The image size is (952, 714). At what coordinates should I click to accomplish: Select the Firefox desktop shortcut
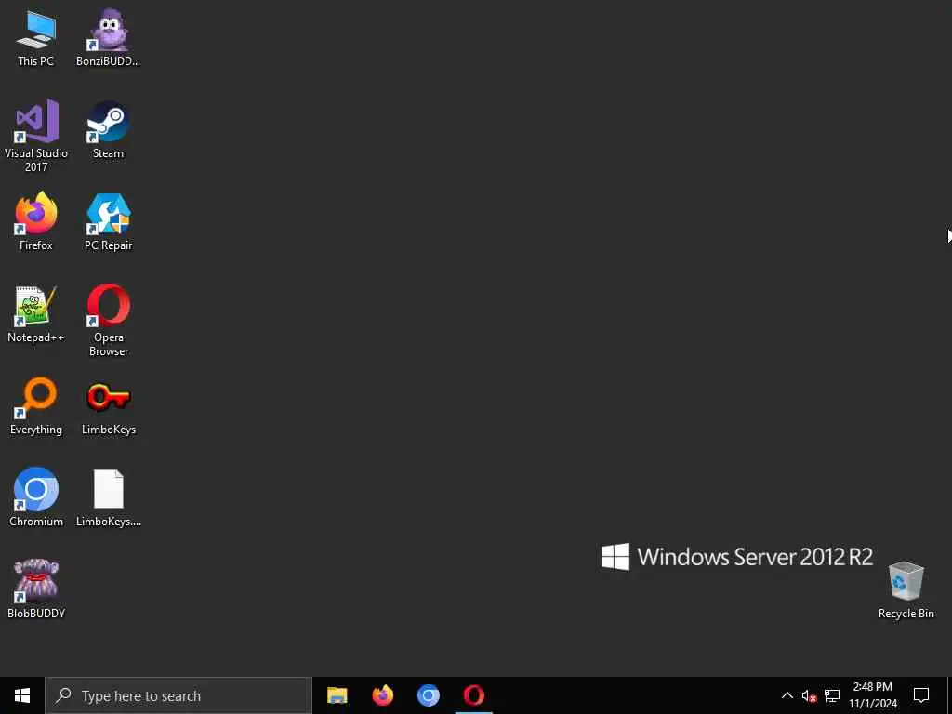(x=36, y=221)
